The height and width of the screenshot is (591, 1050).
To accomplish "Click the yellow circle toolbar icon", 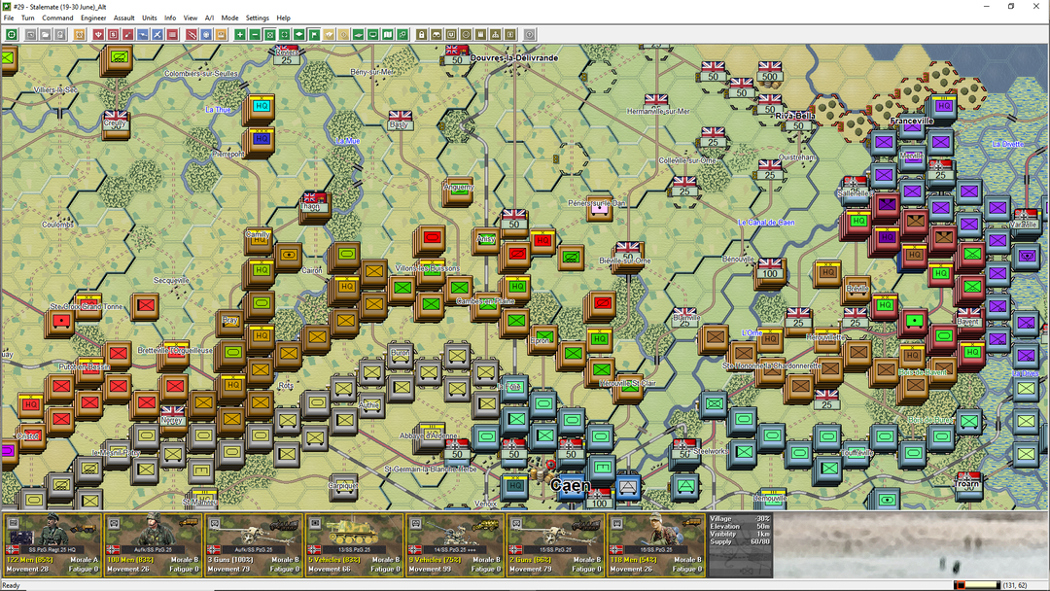I will (x=343, y=34).
